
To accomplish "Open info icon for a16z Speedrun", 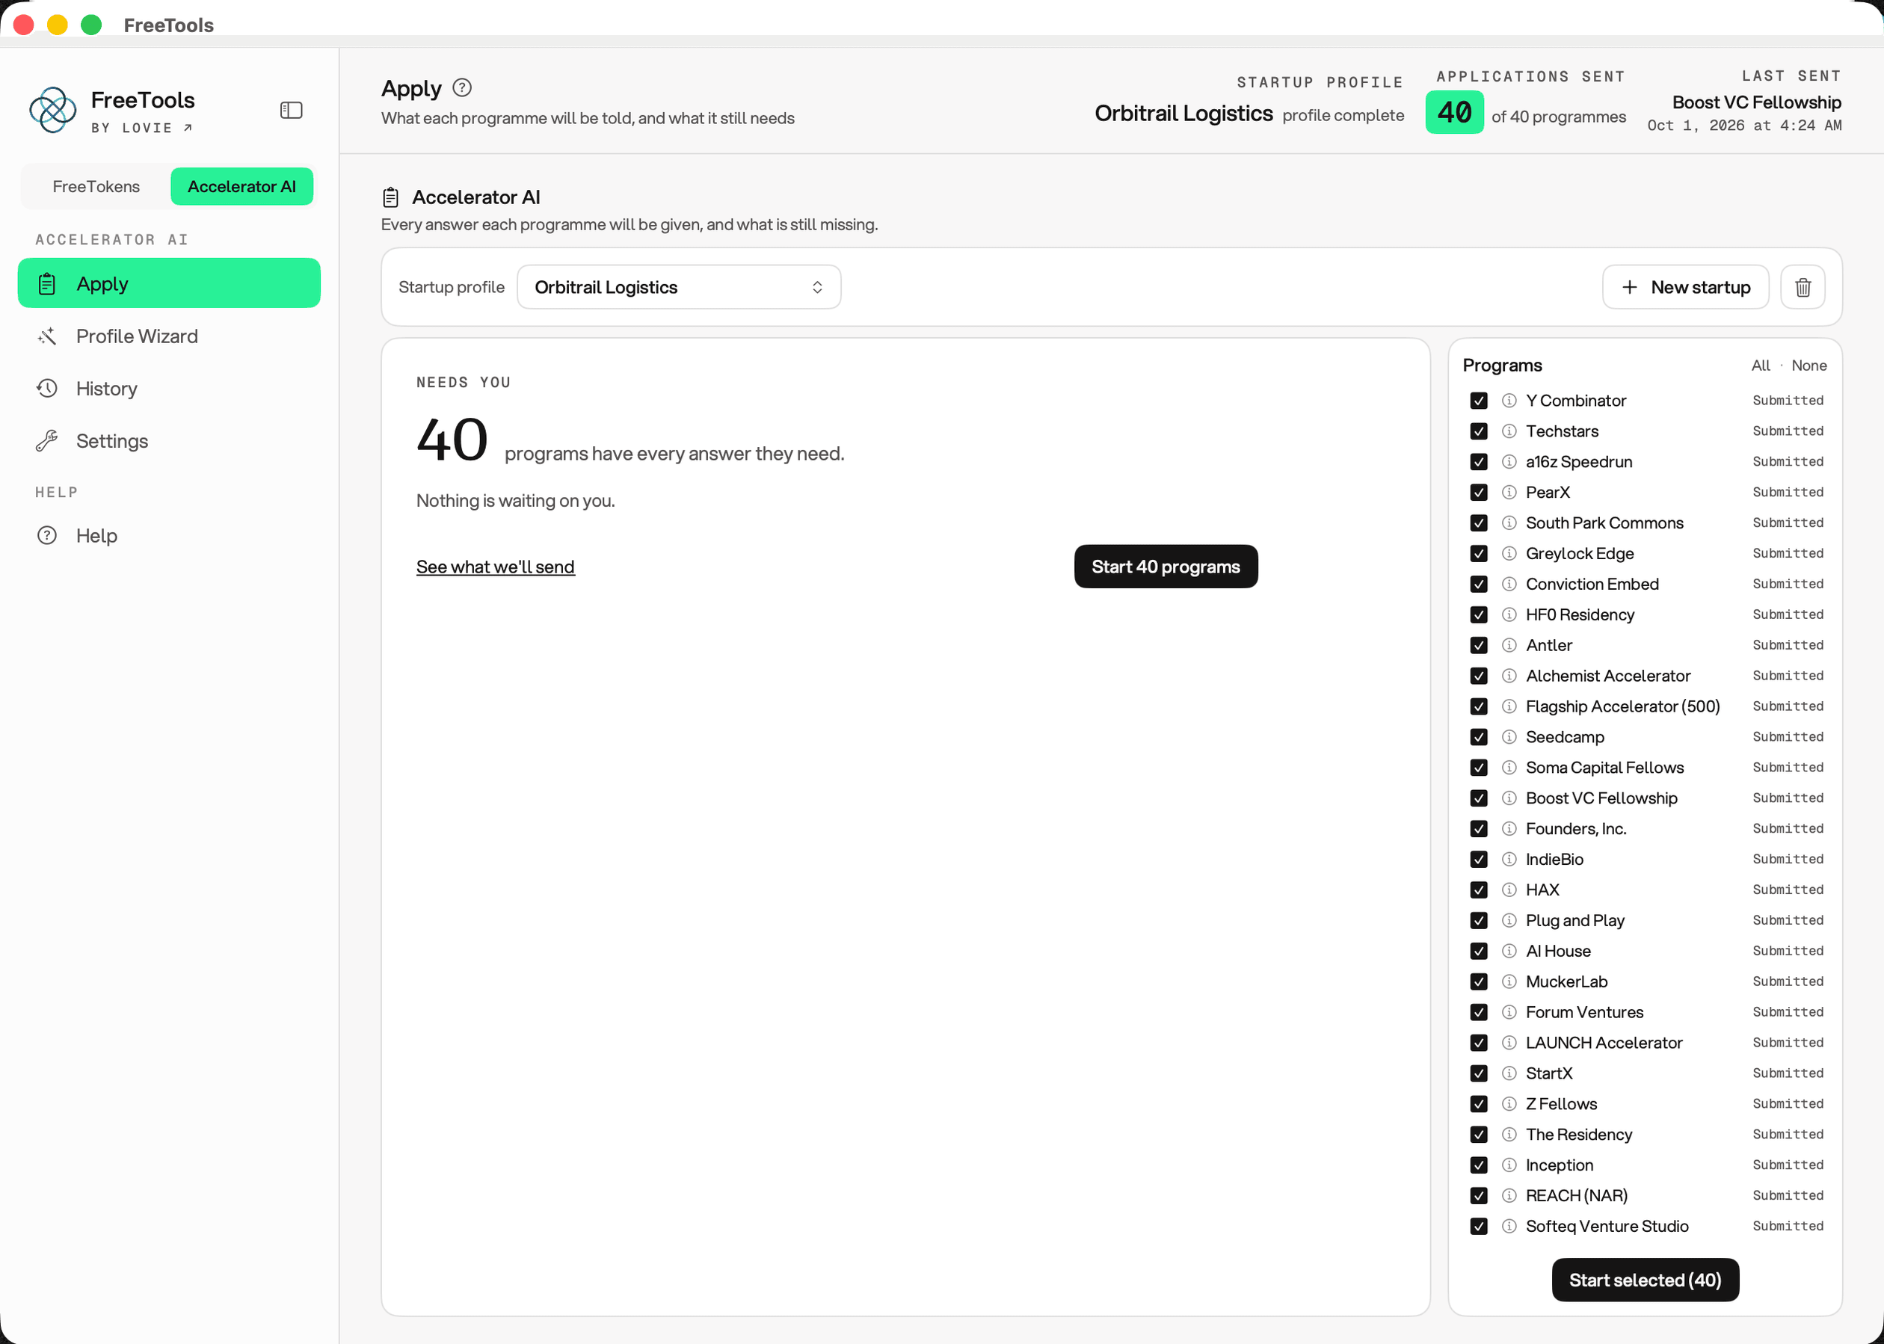I will click(x=1509, y=462).
